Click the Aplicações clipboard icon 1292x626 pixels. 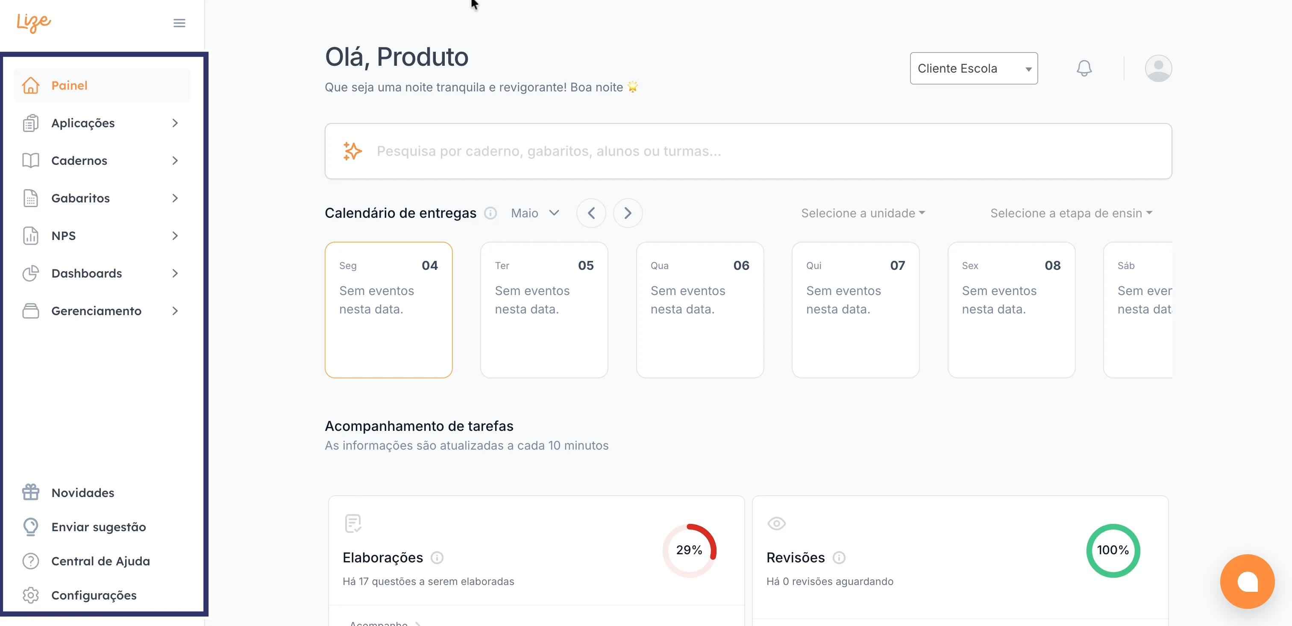point(31,123)
